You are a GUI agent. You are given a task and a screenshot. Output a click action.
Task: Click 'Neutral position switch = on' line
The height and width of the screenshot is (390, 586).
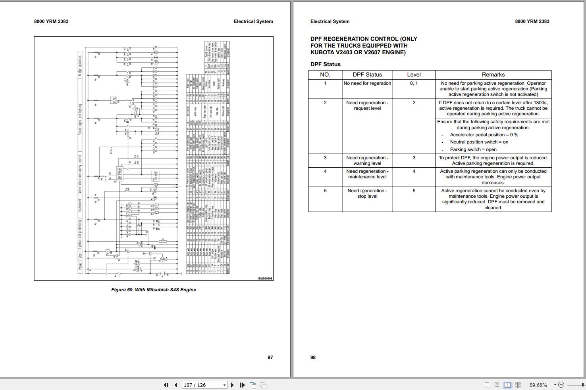(479, 142)
